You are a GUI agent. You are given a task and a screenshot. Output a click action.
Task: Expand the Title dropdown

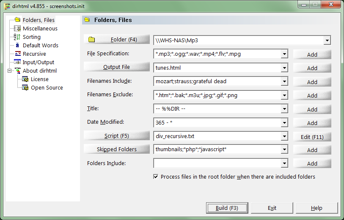[284, 109]
